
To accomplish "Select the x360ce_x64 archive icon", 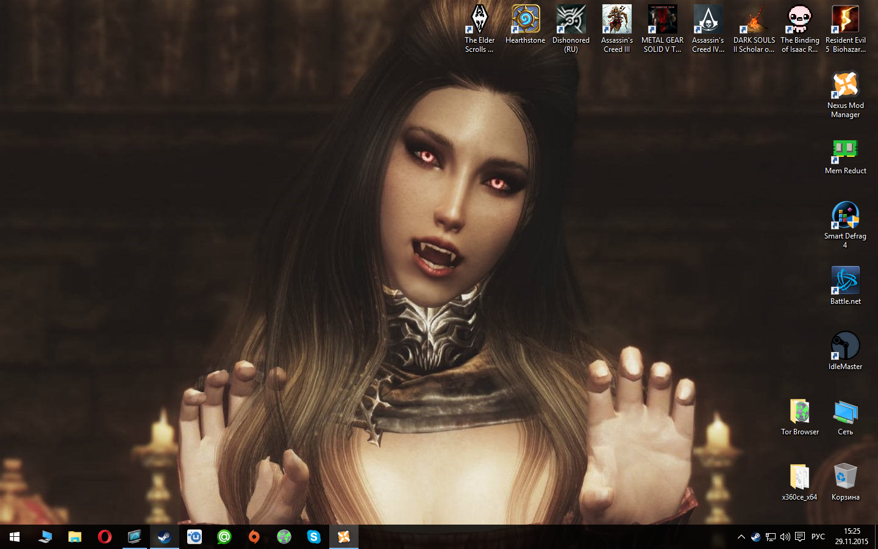I will pyautogui.click(x=799, y=481).
